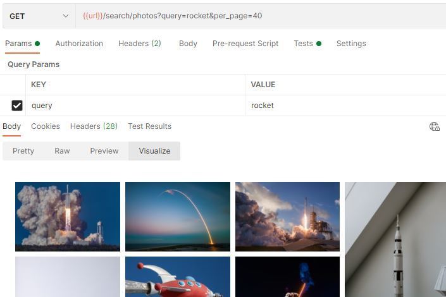Open the request Headers (2) tab
Screen dimensions: 446x297
pos(140,44)
